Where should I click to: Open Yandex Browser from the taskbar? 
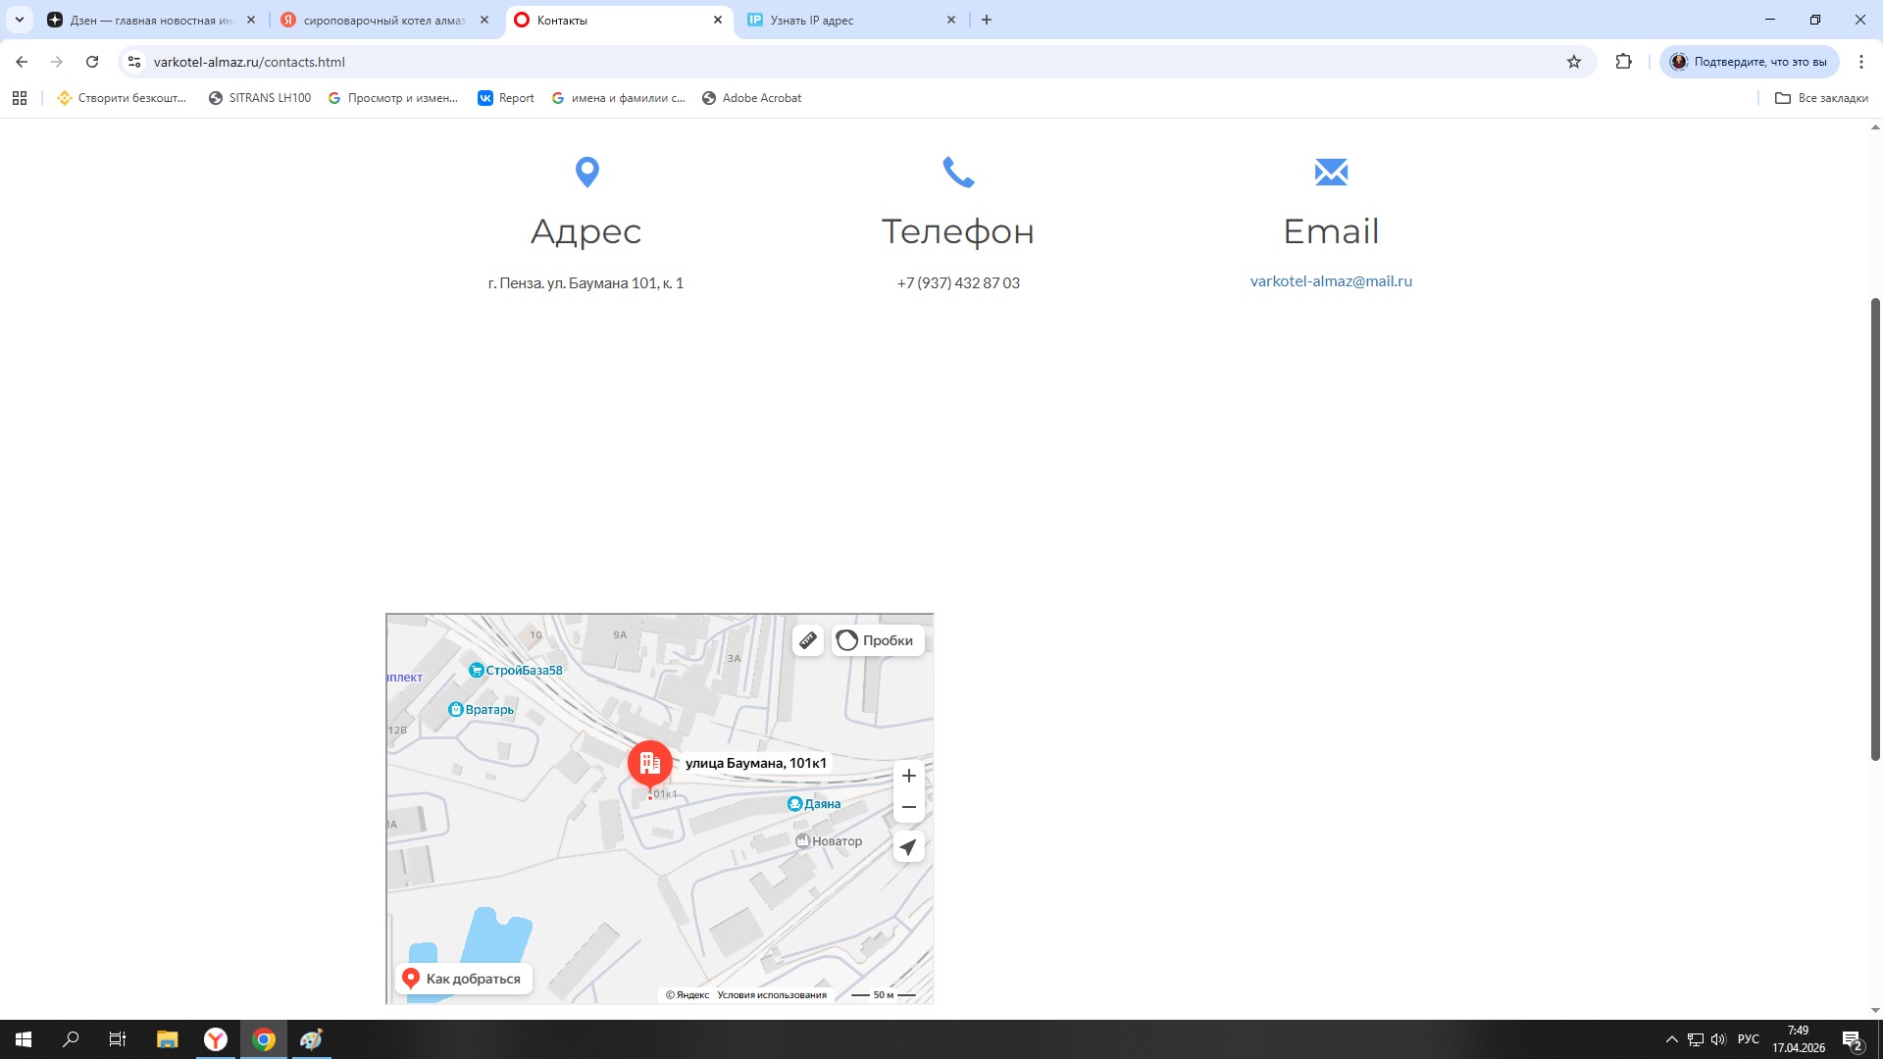215,1039
